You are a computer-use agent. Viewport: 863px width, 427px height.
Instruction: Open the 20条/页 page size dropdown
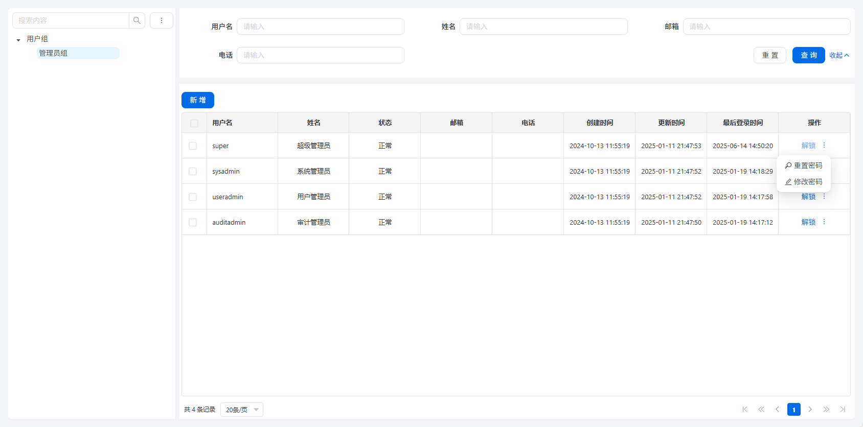pyautogui.click(x=242, y=410)
